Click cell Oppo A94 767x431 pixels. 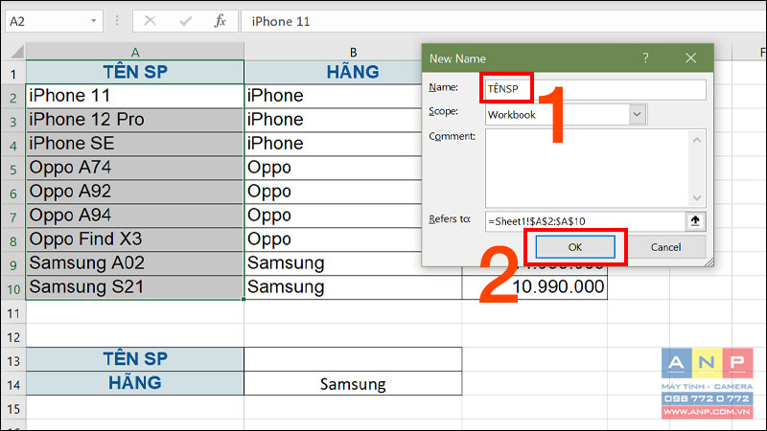coord(135,215)
